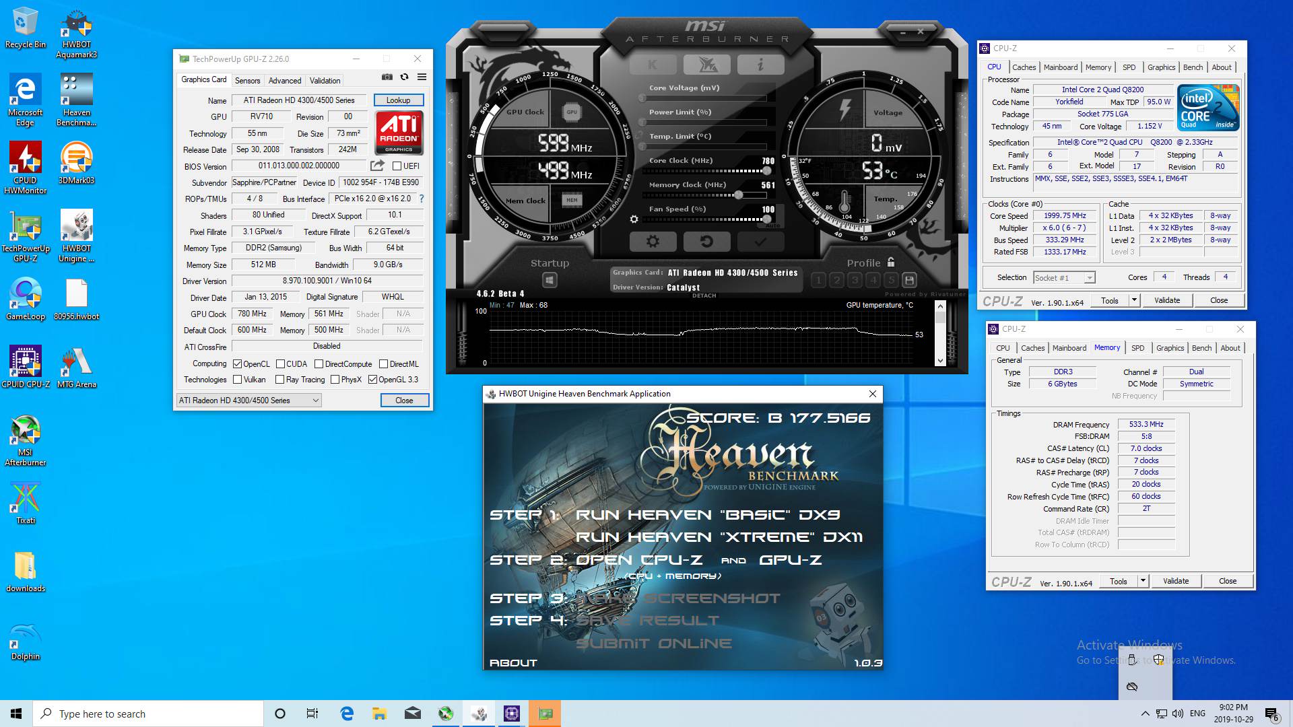Launch Dolphin desktop shortcut

(x=25, y=641)
